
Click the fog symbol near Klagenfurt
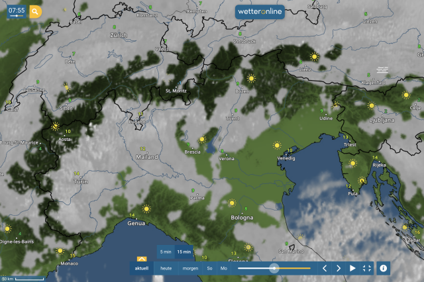pyautogui.click(x=383, y=70)
